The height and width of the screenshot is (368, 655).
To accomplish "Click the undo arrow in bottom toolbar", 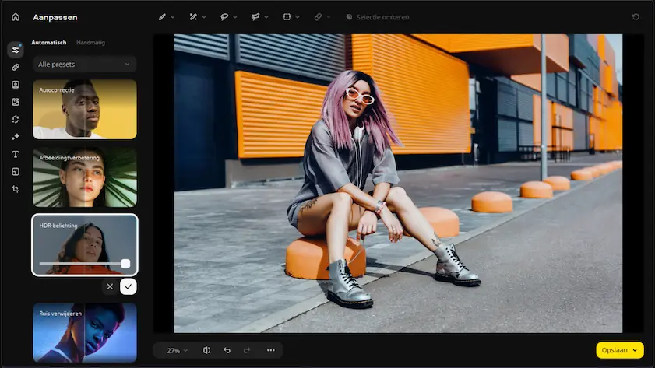I will (227, 350).
